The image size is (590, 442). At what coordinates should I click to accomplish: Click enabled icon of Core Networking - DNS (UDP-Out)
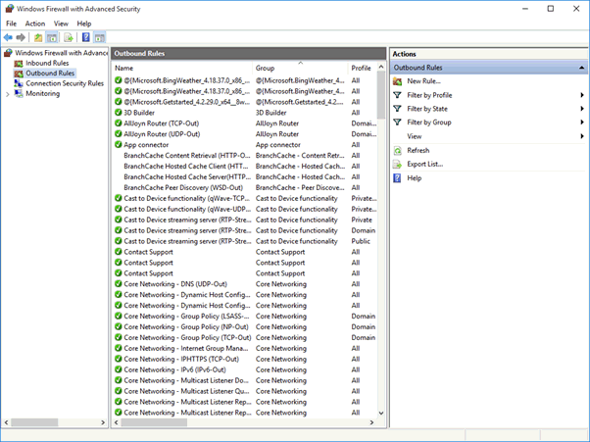pos(119,283)
